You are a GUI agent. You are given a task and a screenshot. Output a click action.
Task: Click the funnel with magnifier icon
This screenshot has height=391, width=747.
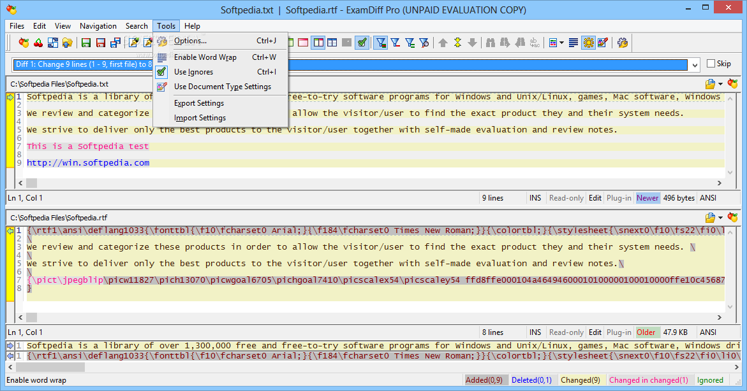point(424,43)
